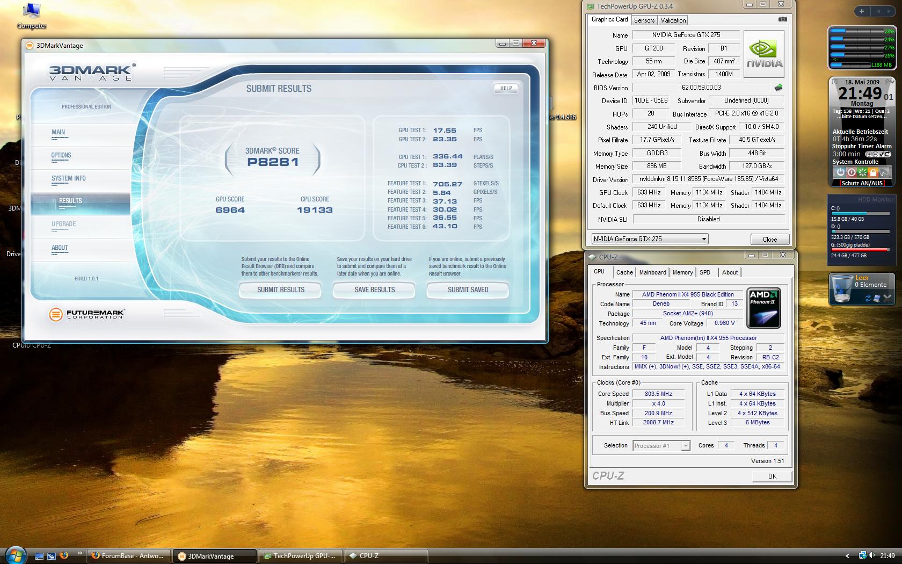Click the Alarm label in clock gadget
Viewport: 902px width, 564px height.
[x=883, y=146]
